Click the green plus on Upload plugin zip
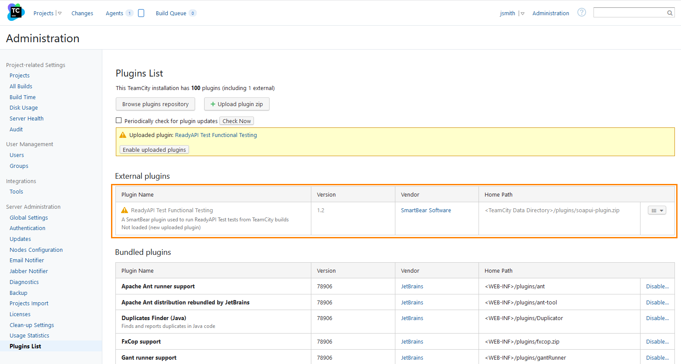Image resolution: width=681 pixels, height=364 pixels. click(x=212, y=104)
